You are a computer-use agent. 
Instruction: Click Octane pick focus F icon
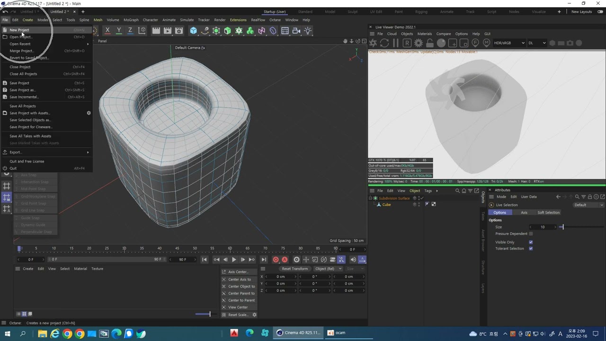[475, 43]
